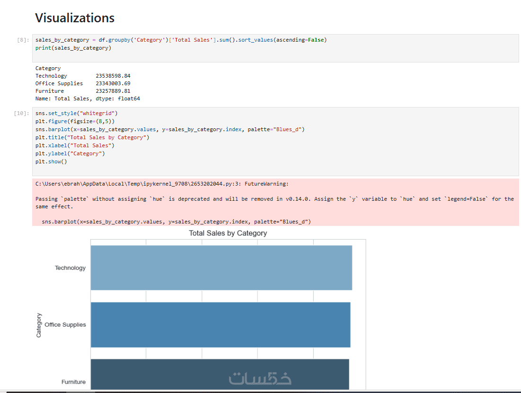Click the Khamsat watermark logo
The width and height of the screenshot is (521, 393).
[260, 378]
